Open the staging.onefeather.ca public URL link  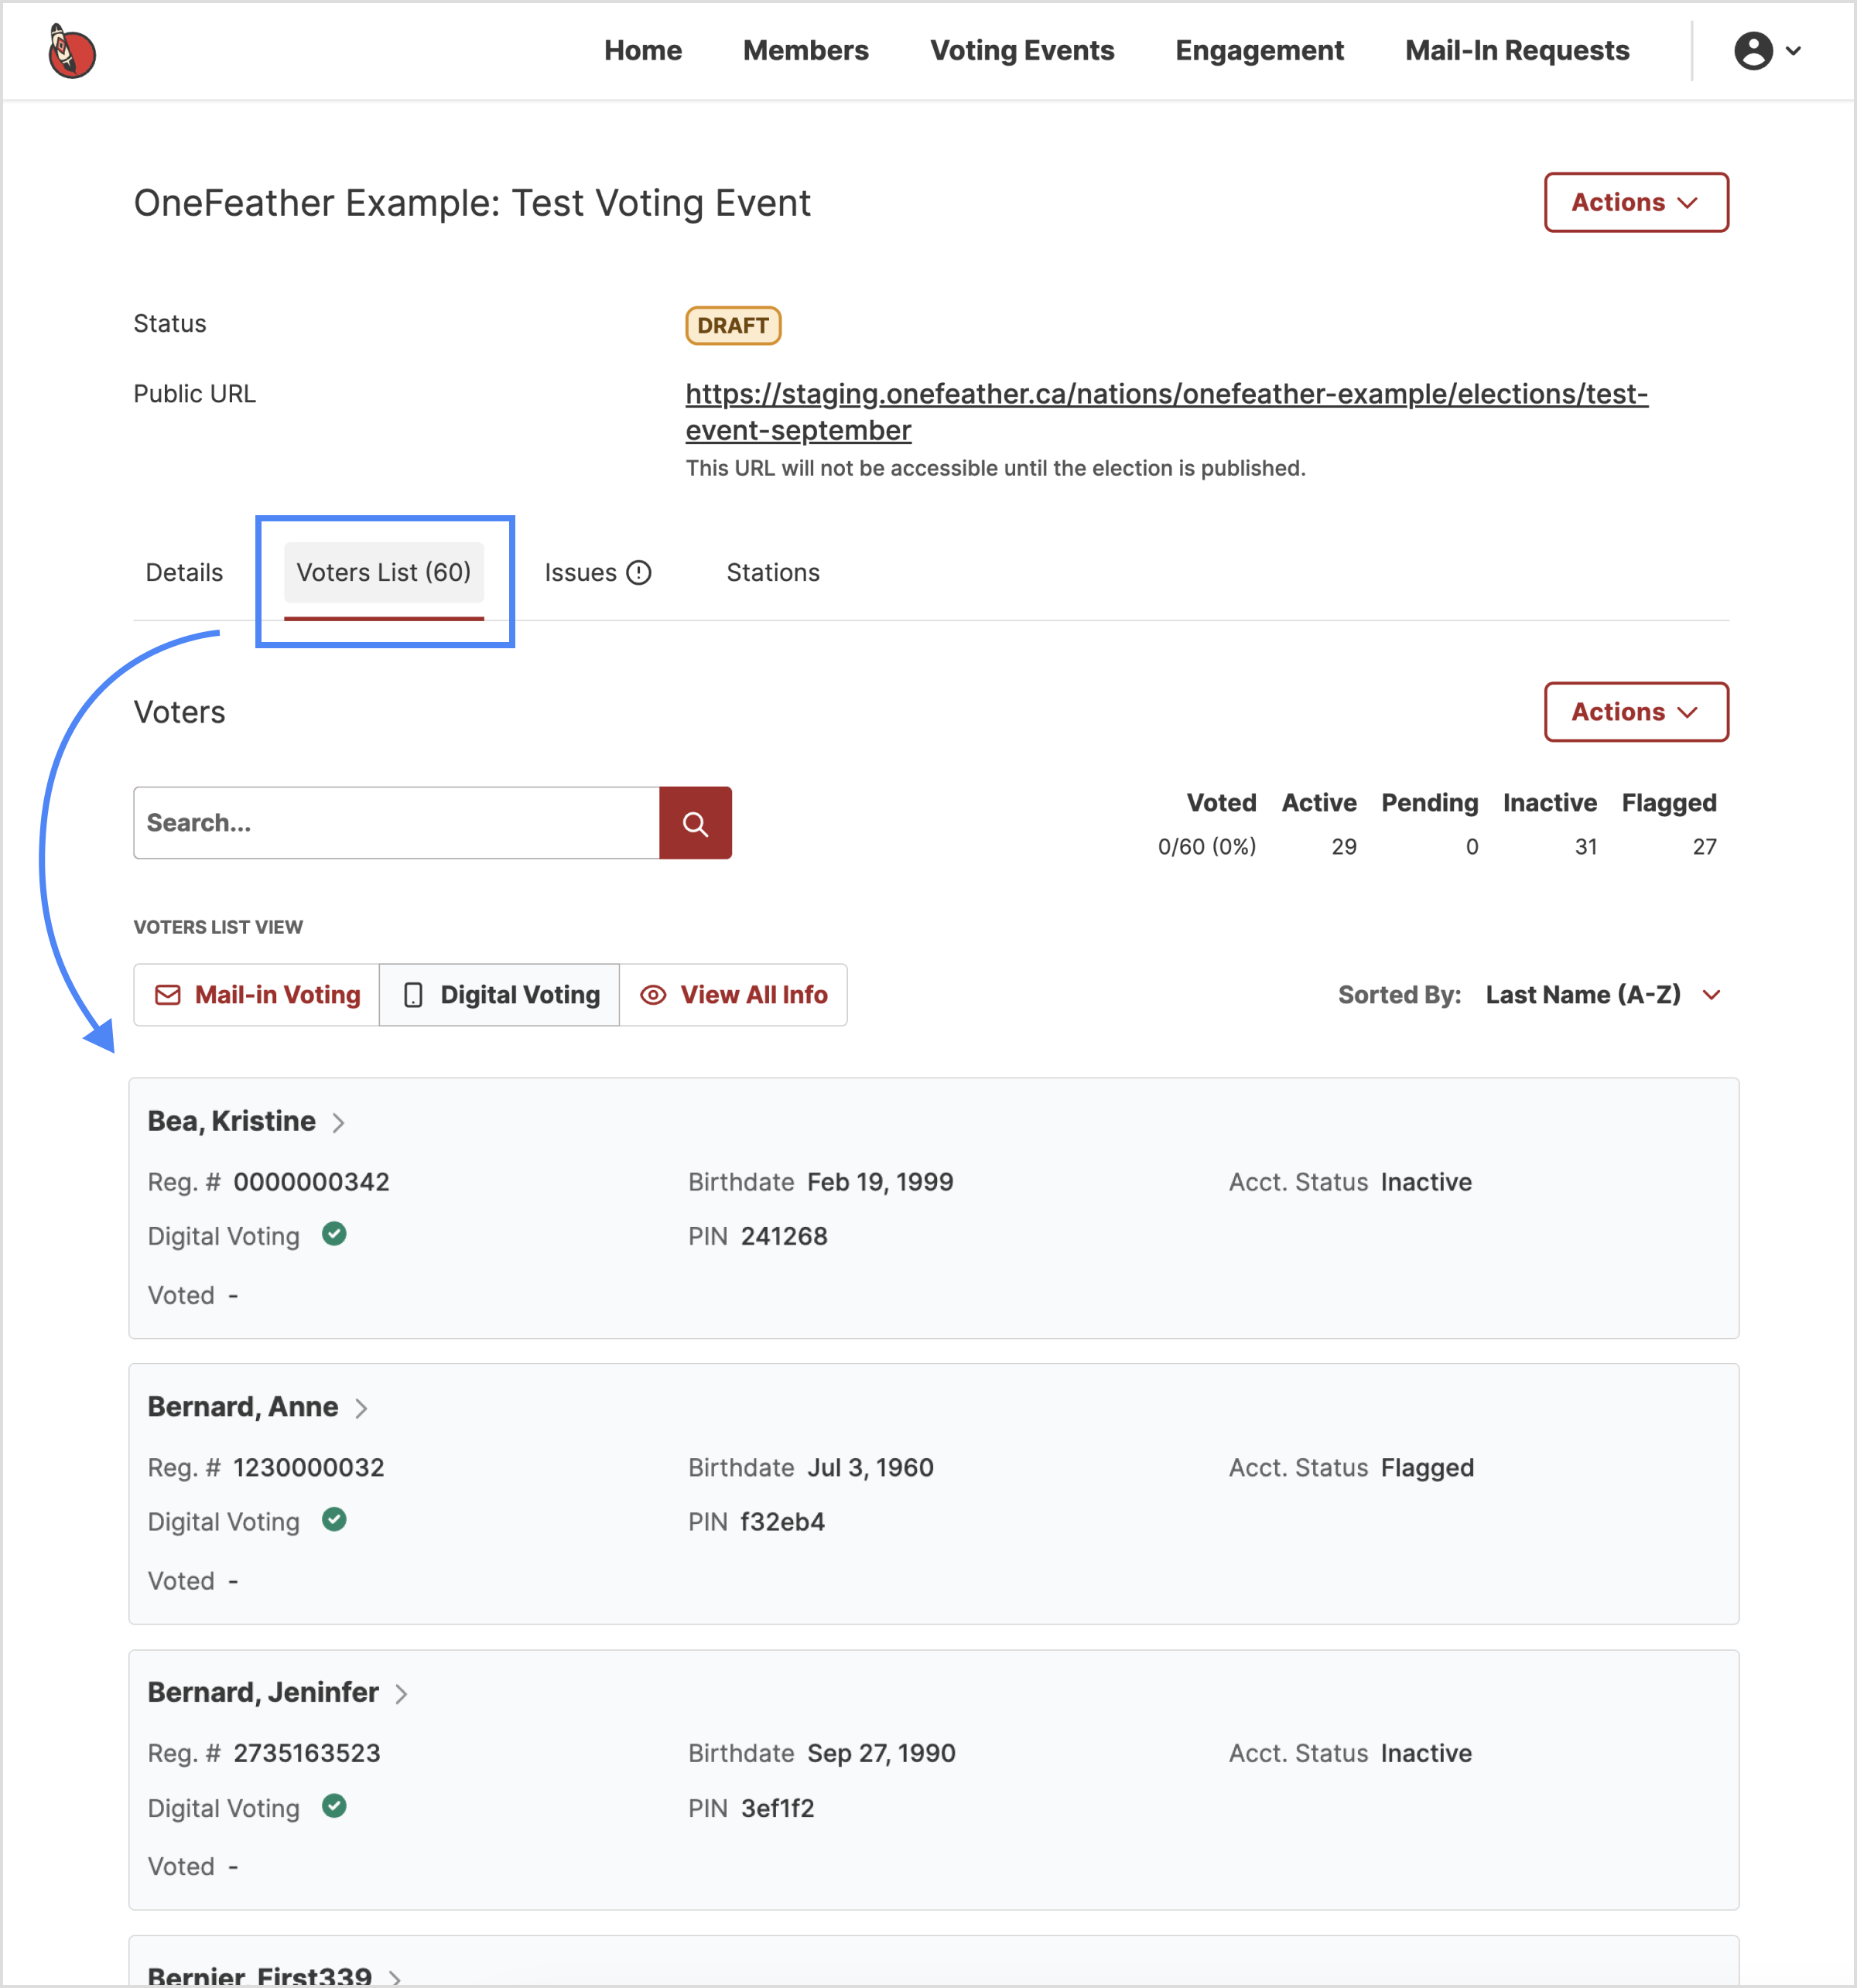1167,412
